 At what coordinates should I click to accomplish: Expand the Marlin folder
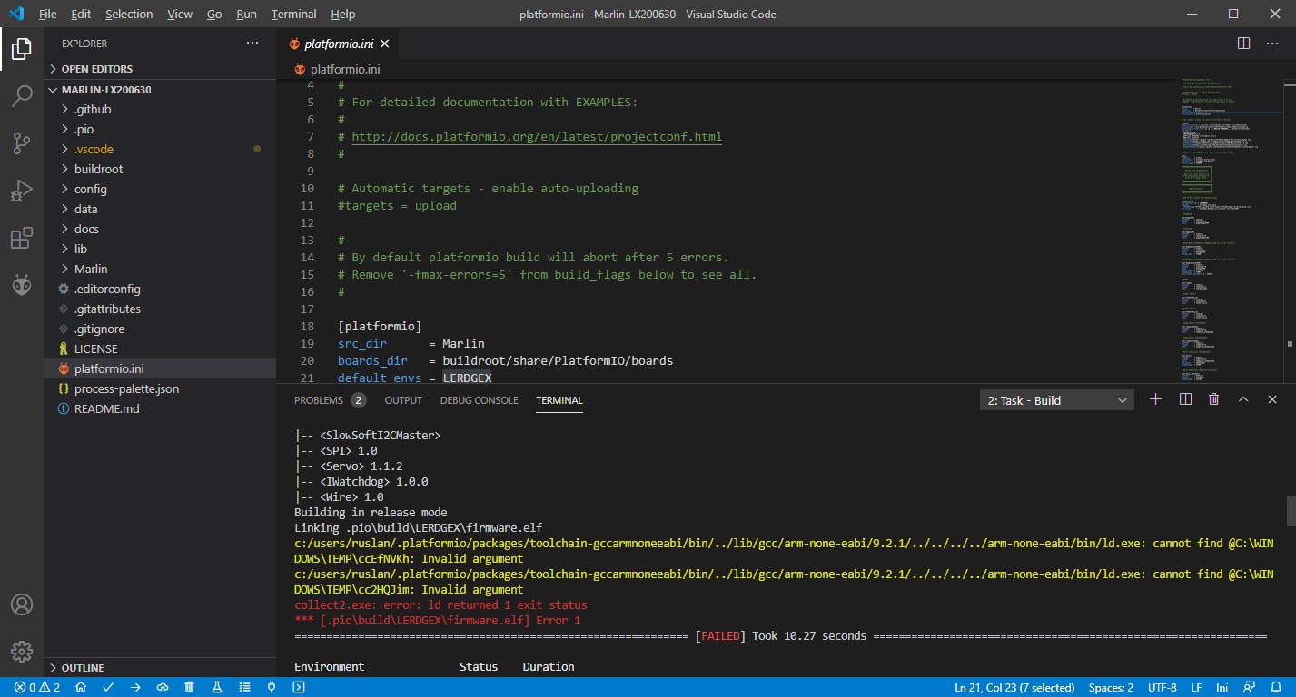coord(160,269)
